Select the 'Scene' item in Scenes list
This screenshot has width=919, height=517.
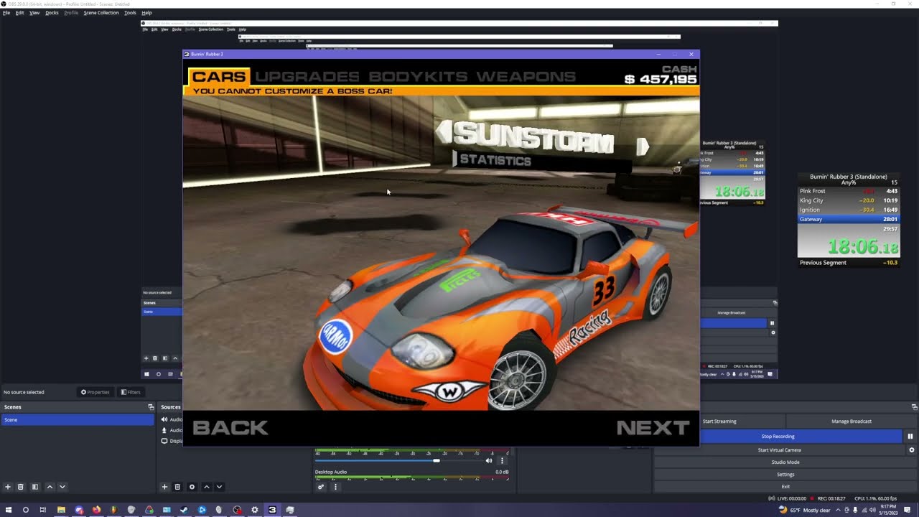point(78,420)
